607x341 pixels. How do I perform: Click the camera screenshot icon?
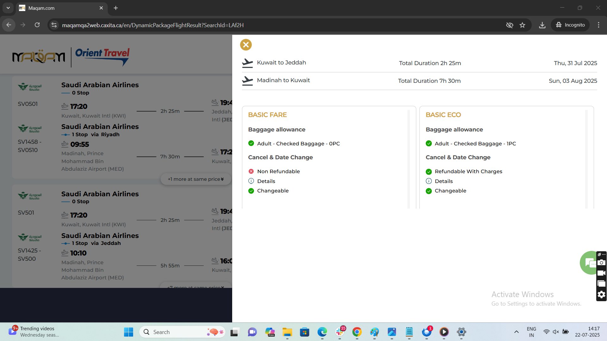coord(601,263)
